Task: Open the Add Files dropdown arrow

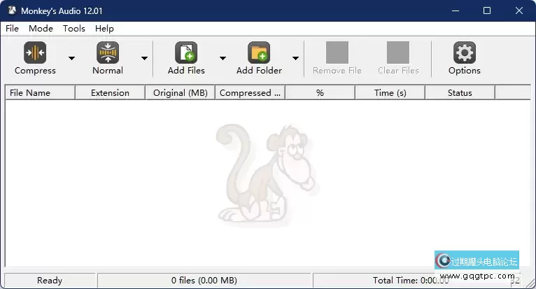Action: coord(223,59)
